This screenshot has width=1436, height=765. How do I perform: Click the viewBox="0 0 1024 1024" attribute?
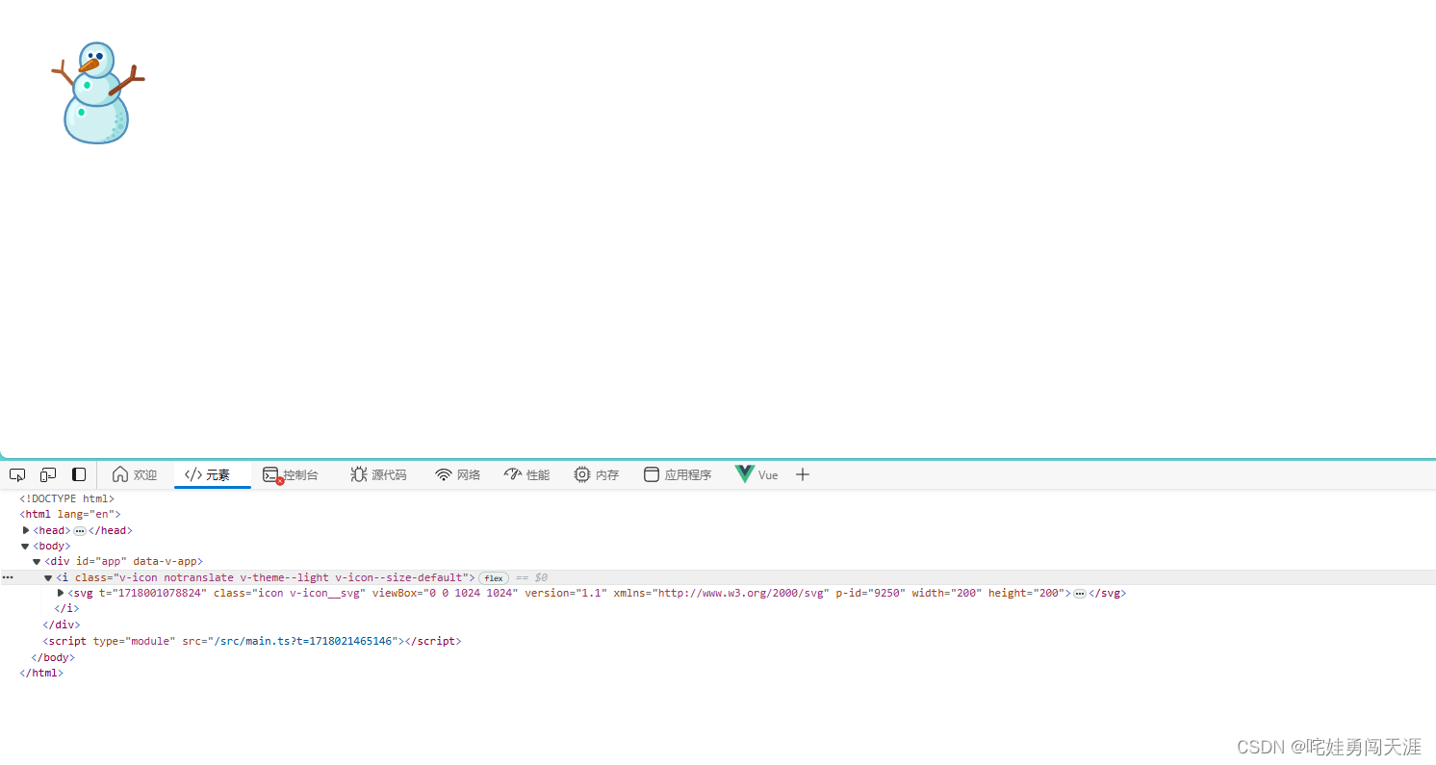pyautogui.click(x=446, y=593)
